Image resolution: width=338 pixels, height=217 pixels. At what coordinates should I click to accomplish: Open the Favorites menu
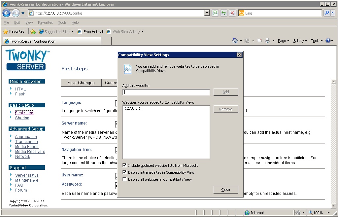pyautogui.click(x=45, y=22)
